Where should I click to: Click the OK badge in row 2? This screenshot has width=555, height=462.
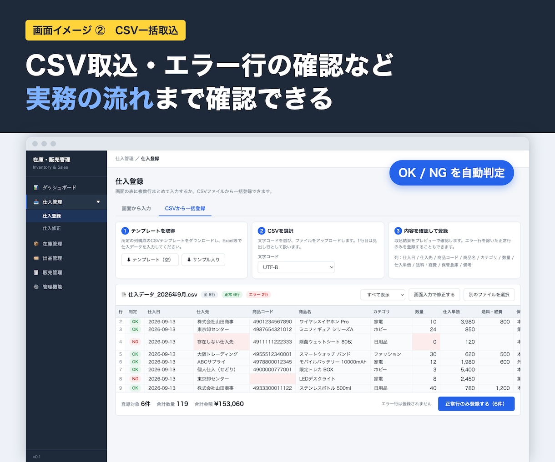coord(135,321)
